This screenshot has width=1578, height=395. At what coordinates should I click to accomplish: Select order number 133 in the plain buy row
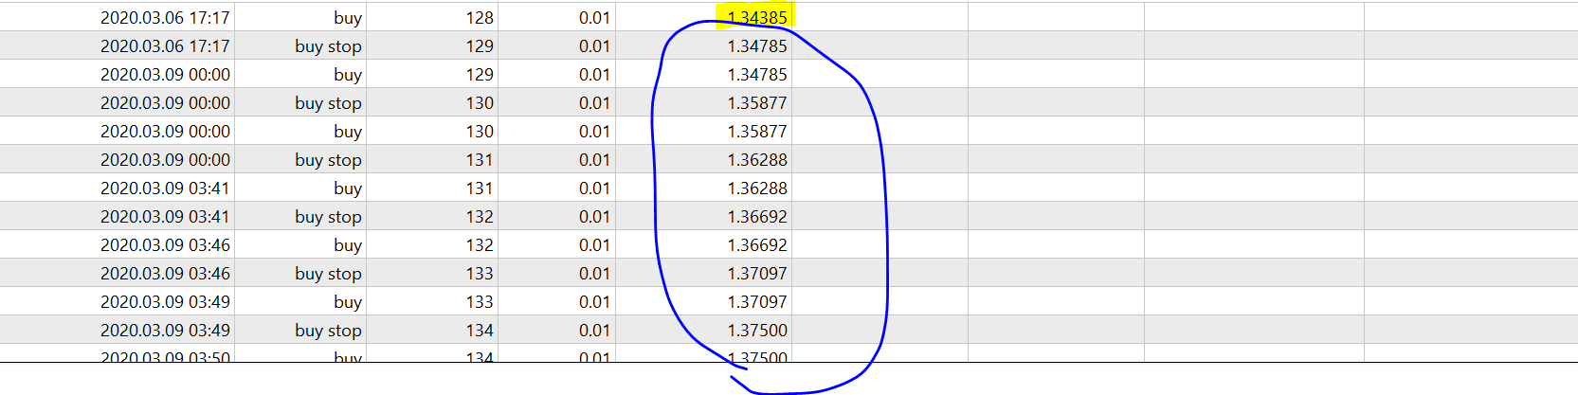coord(480,301)
